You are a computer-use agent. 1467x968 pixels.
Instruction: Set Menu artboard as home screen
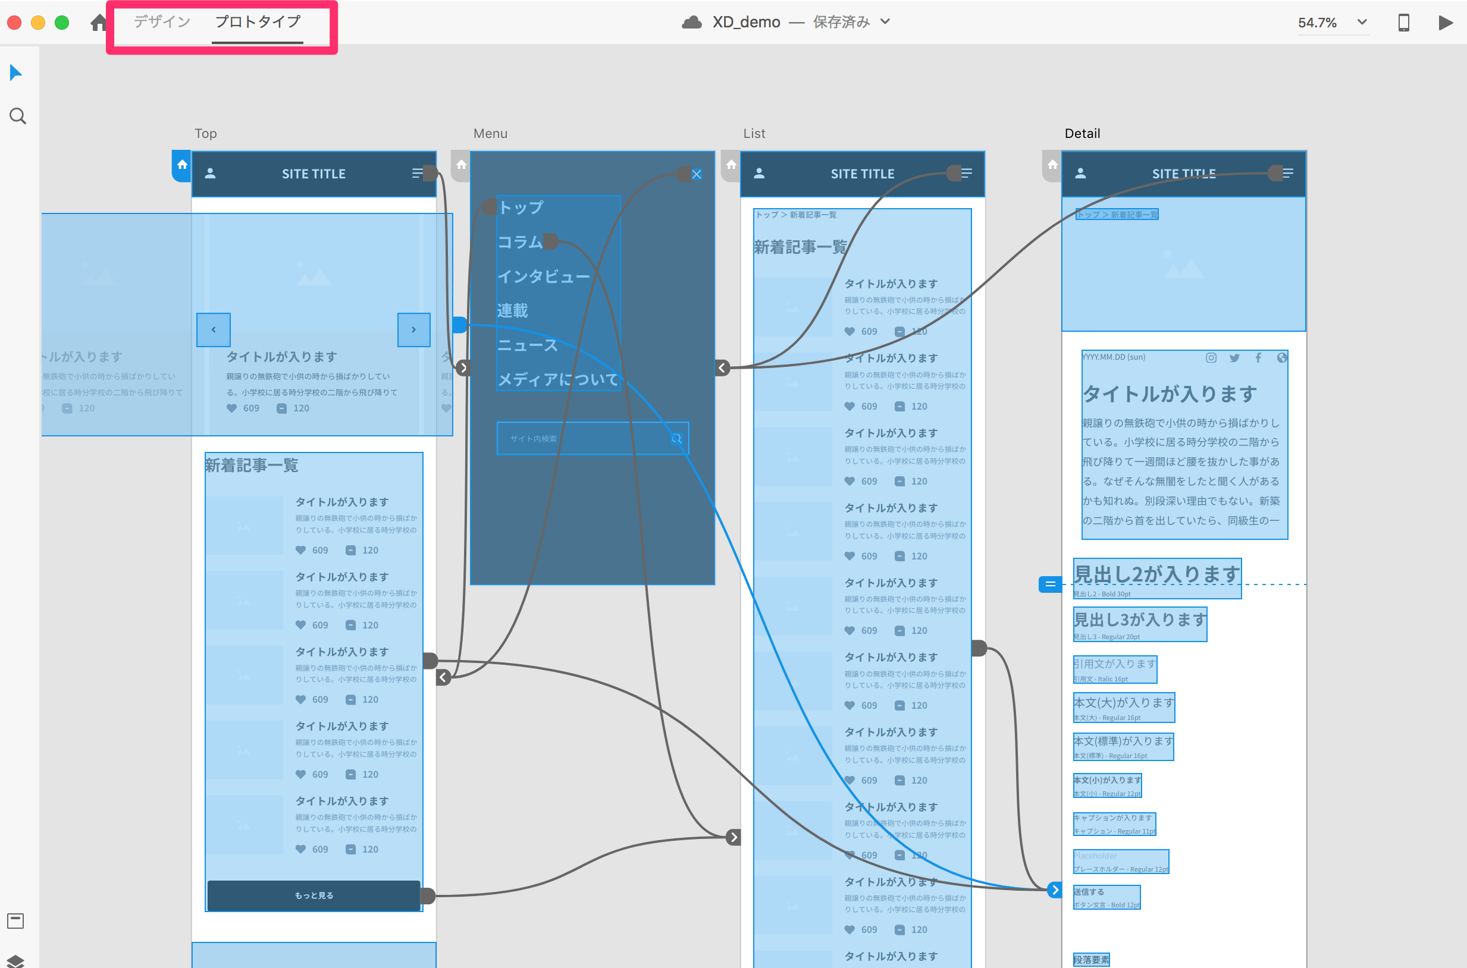(461, 165)
